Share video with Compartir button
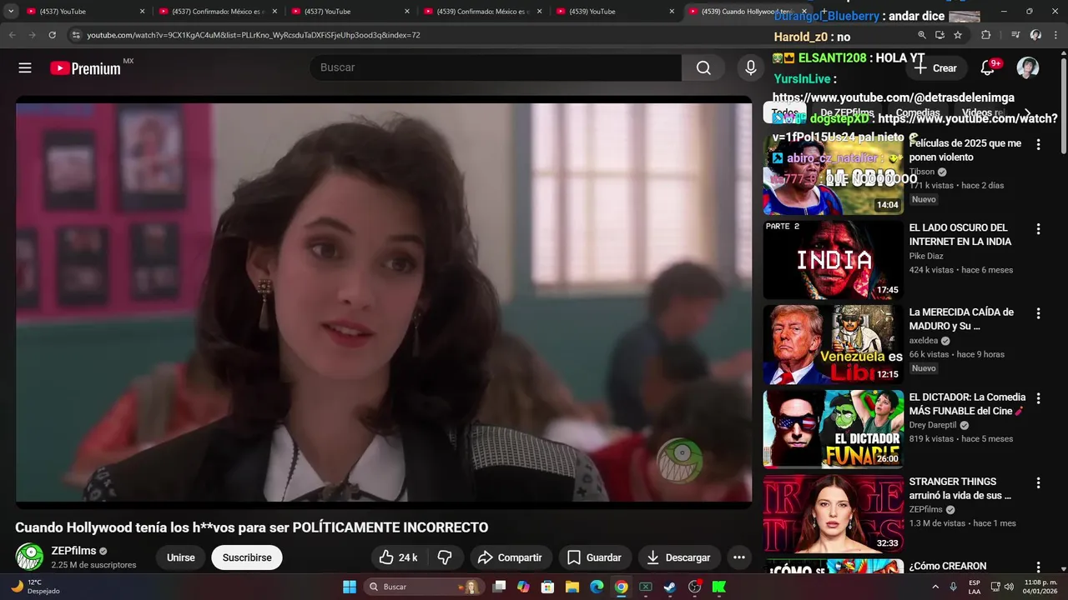Screen dimensions: 1068x600 pos(509,557)
